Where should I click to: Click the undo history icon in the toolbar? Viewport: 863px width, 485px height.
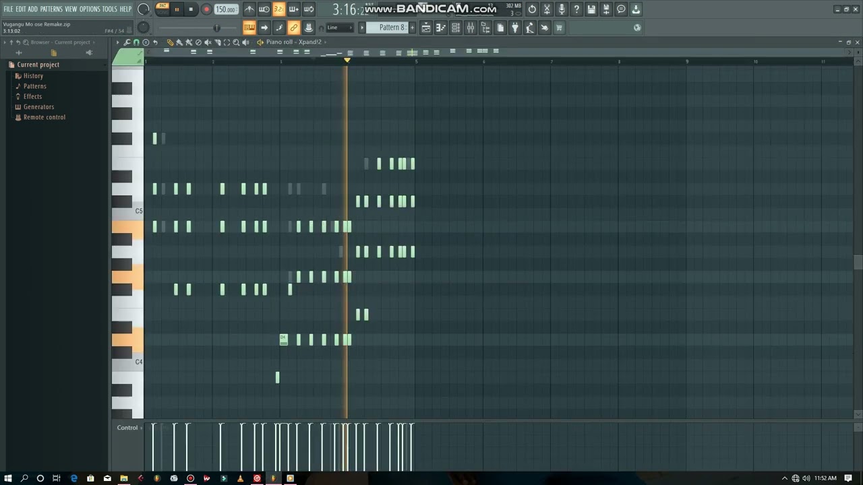[532, 9]
